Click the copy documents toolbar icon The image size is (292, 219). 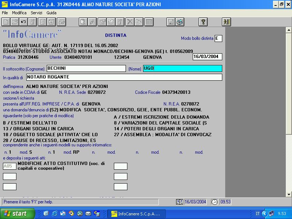tap(139, 22)
